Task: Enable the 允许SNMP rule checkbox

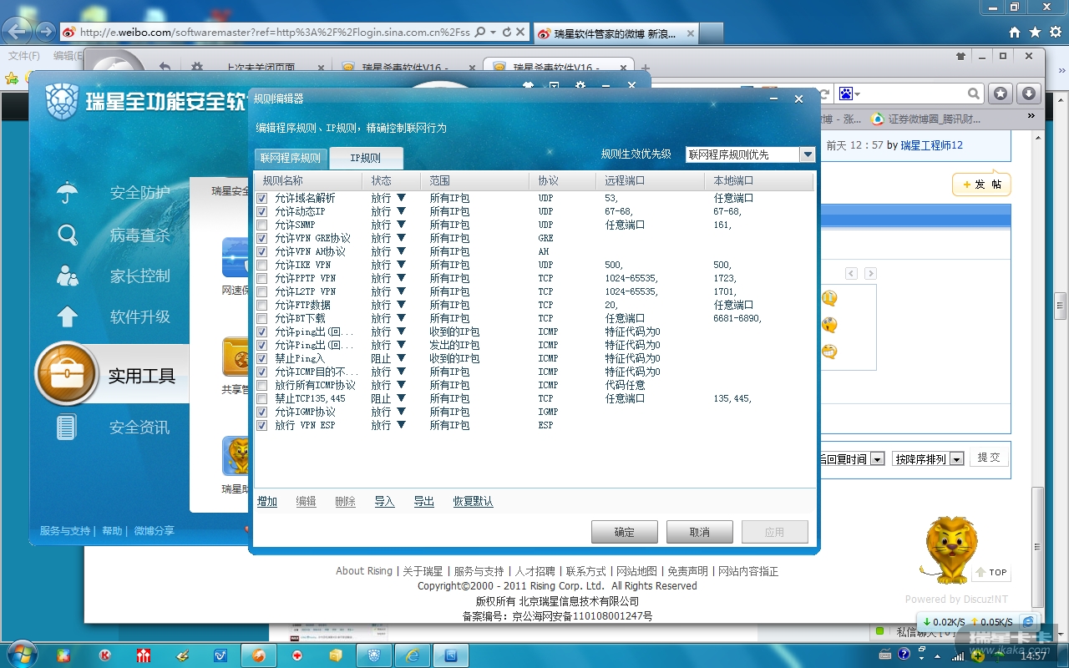Action: [x=262, y=225]
